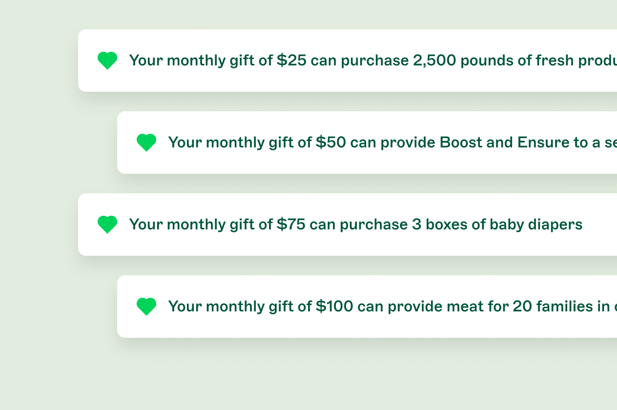Click the green heart beside the $100 gift
Viewport: 617px width, 410px height.
(x=146, y=307)
